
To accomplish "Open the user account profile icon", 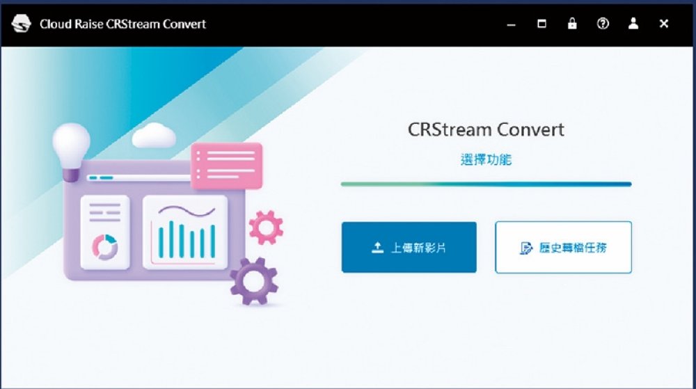I will pos(633,24).
